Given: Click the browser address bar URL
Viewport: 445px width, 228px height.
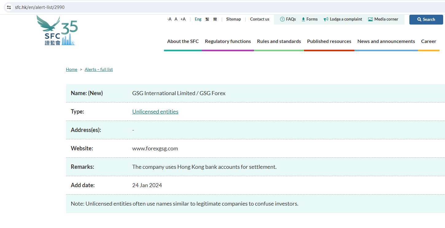Looking at the screenshot, I should 40,7.
